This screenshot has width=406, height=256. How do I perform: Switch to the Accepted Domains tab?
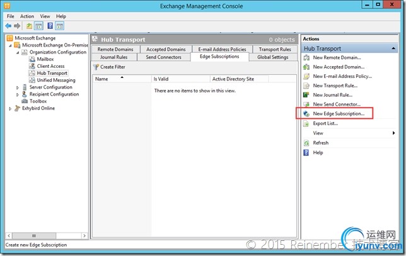166,49
